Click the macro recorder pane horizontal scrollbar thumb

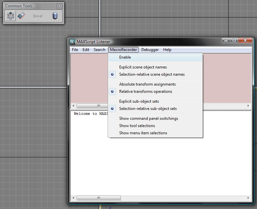pos(92,106)
